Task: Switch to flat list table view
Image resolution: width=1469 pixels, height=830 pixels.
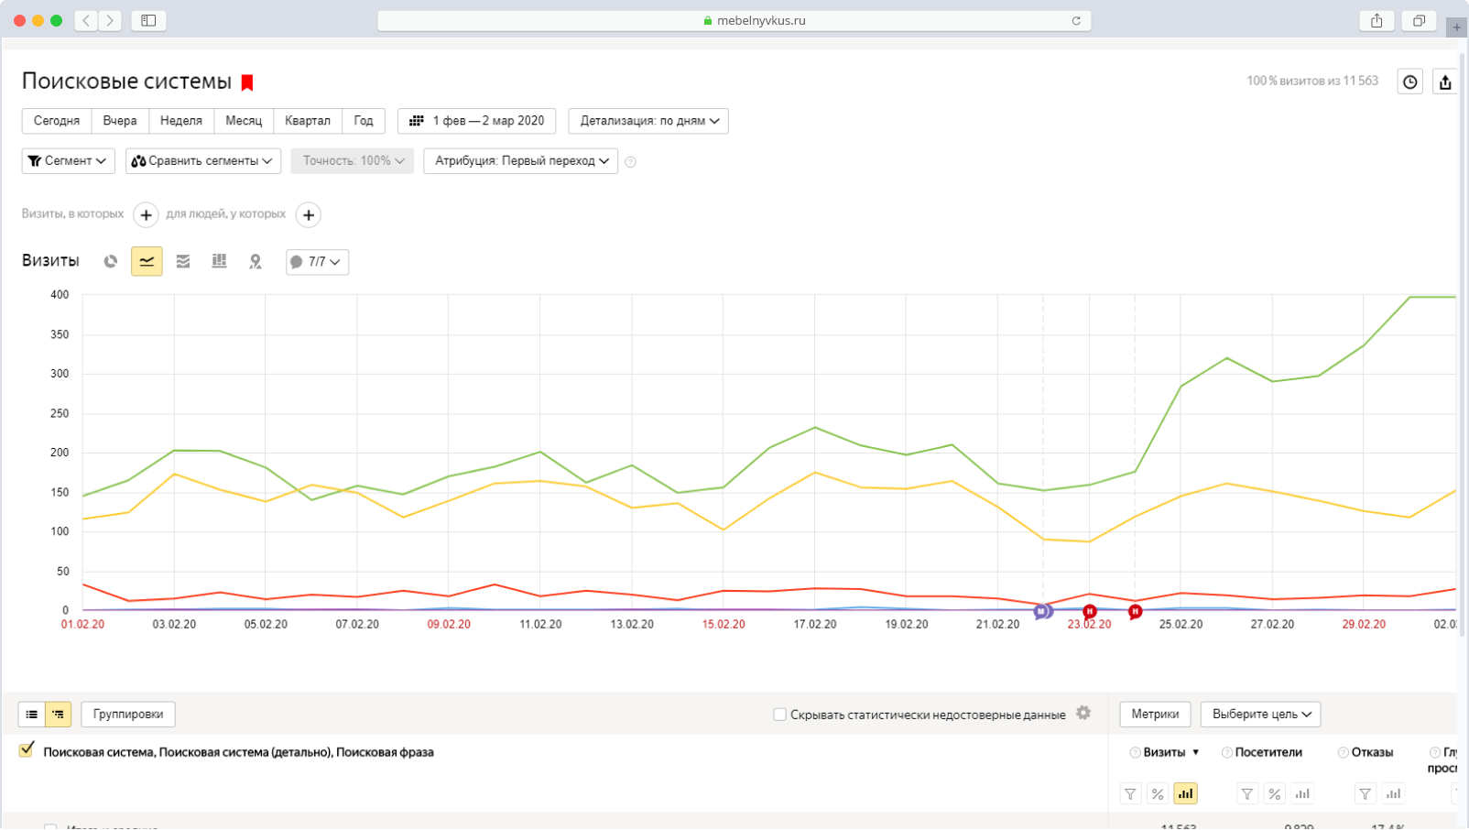Action: [x=32, y=714]
